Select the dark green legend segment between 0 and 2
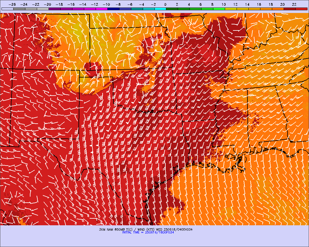The width and height of the screenshot is (309, 247). [172, 9]
